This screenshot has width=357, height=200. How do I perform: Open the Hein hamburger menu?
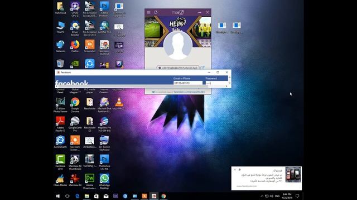click(x=149, y=12)
